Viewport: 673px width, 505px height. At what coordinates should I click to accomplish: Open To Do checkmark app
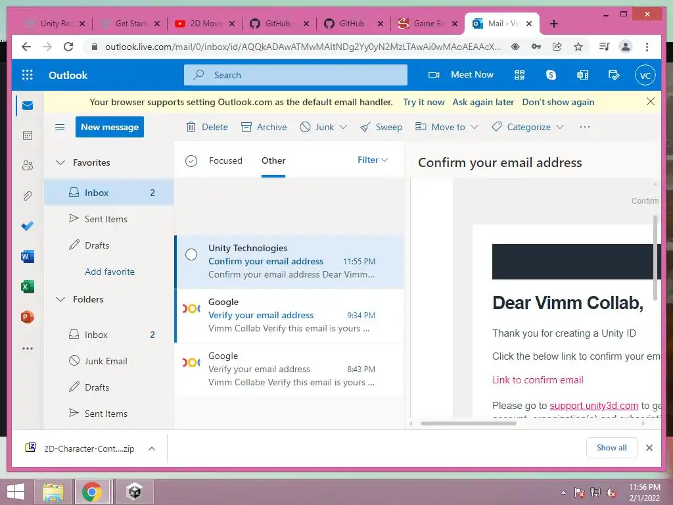tap(28, 226)
